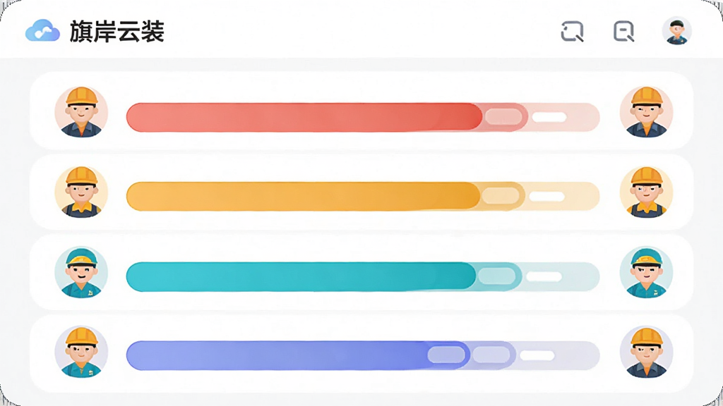Screen dimensions: 723x406
Task: Select left blue-cap worker avatar on teal row
Action: (81, 273)
